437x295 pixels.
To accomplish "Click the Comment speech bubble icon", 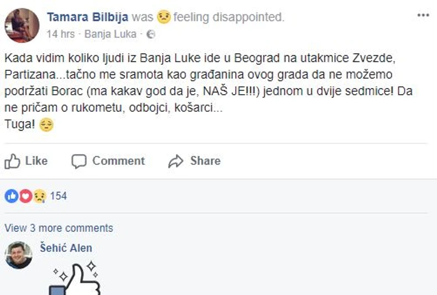I will [x=79, y=161].
